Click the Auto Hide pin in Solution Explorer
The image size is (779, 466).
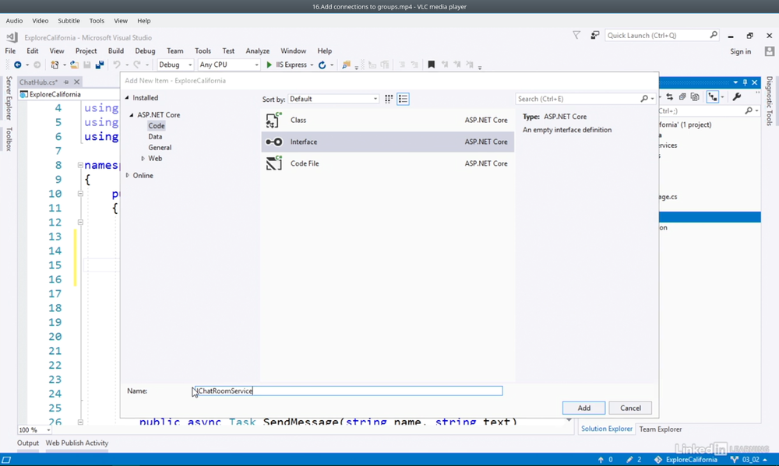745,82
